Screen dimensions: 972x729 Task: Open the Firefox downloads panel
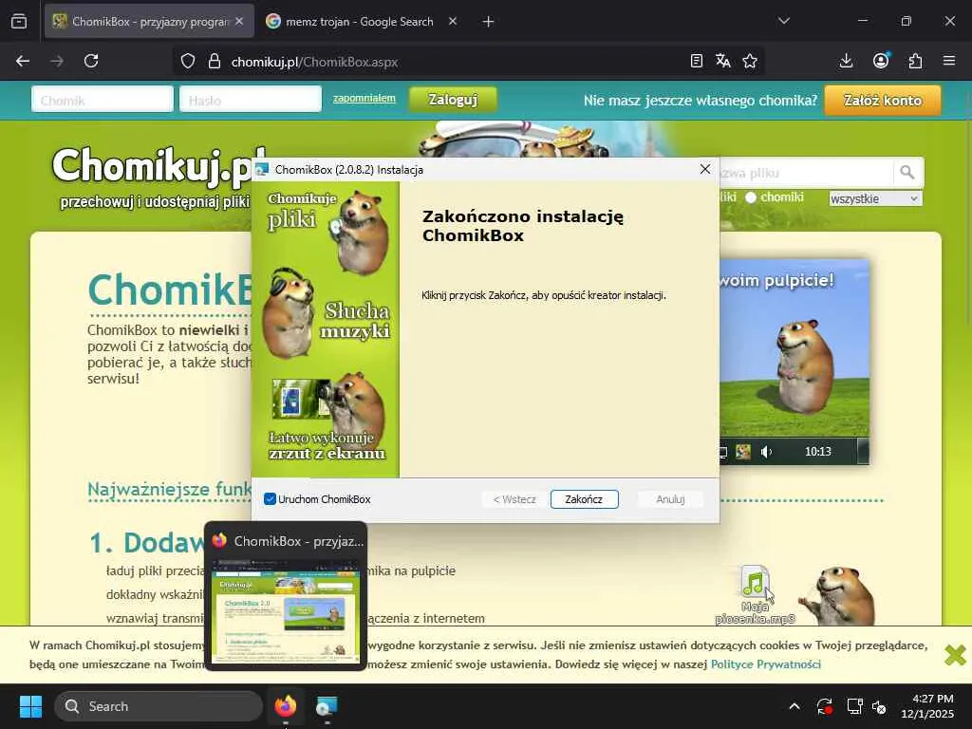[x=846, y=61]
